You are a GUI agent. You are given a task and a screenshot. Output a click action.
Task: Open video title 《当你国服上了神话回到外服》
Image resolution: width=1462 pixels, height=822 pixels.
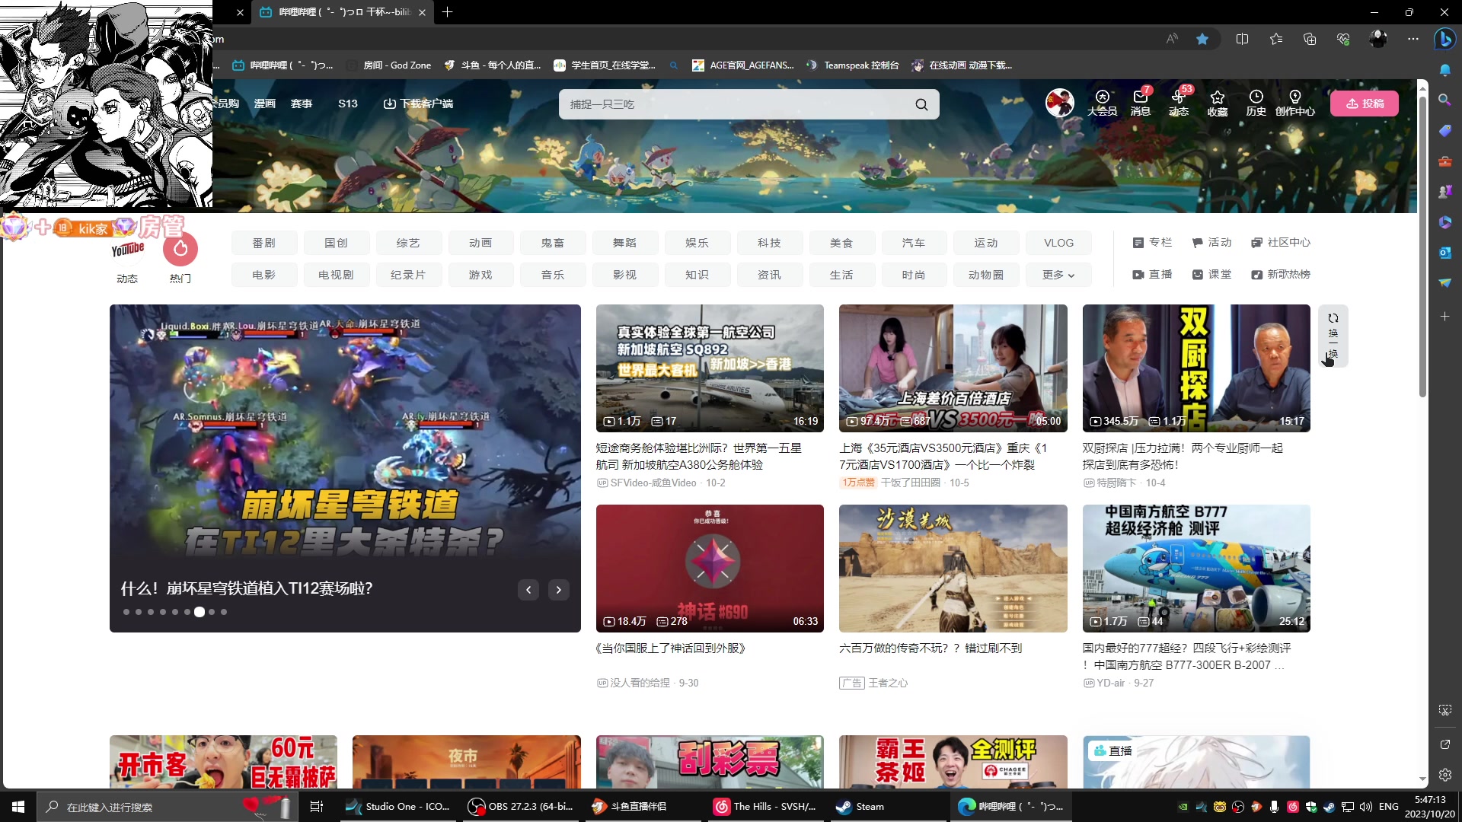click(x=671, y=648)
